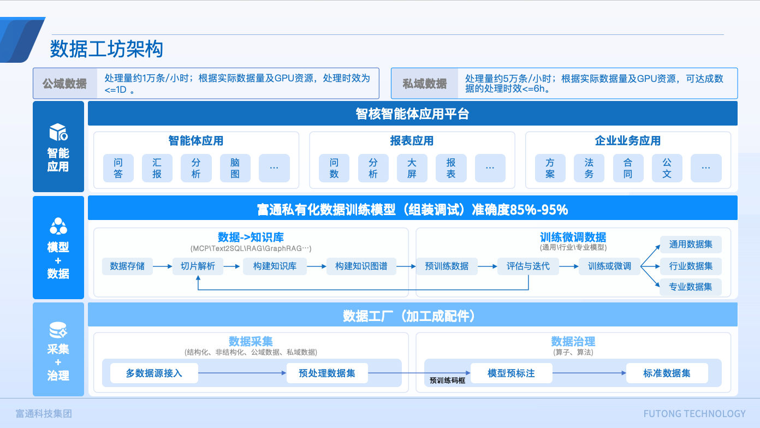Select the 采集+治理 database icon in sidebar
This screenshot has width=760, height=428.
pos(58,330)
